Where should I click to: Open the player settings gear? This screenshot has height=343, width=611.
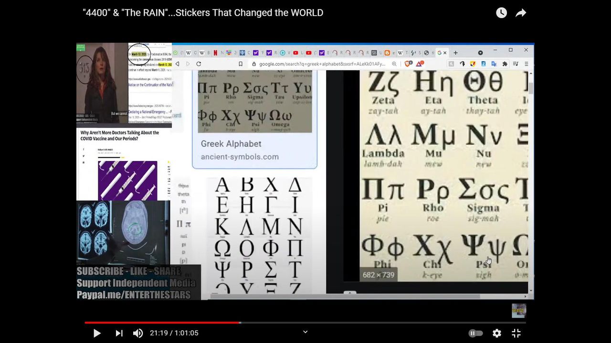coord(497,333)
